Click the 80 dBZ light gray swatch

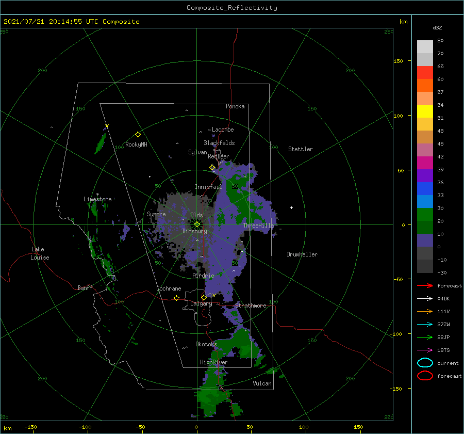(x=425, y=47)
